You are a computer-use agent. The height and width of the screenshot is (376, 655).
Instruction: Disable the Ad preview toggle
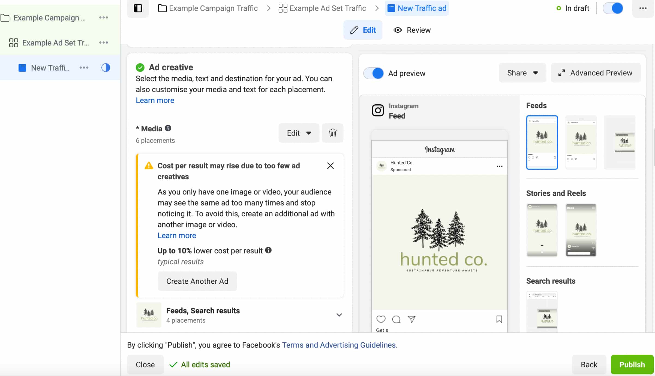(373, 73)
